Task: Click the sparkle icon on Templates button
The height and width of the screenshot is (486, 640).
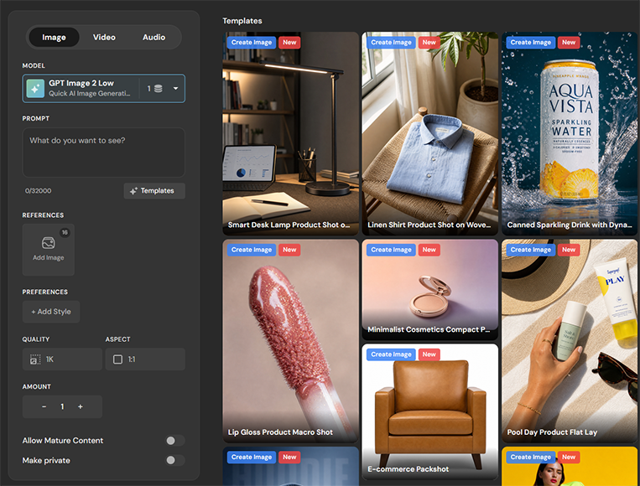Action: (133, 191)
